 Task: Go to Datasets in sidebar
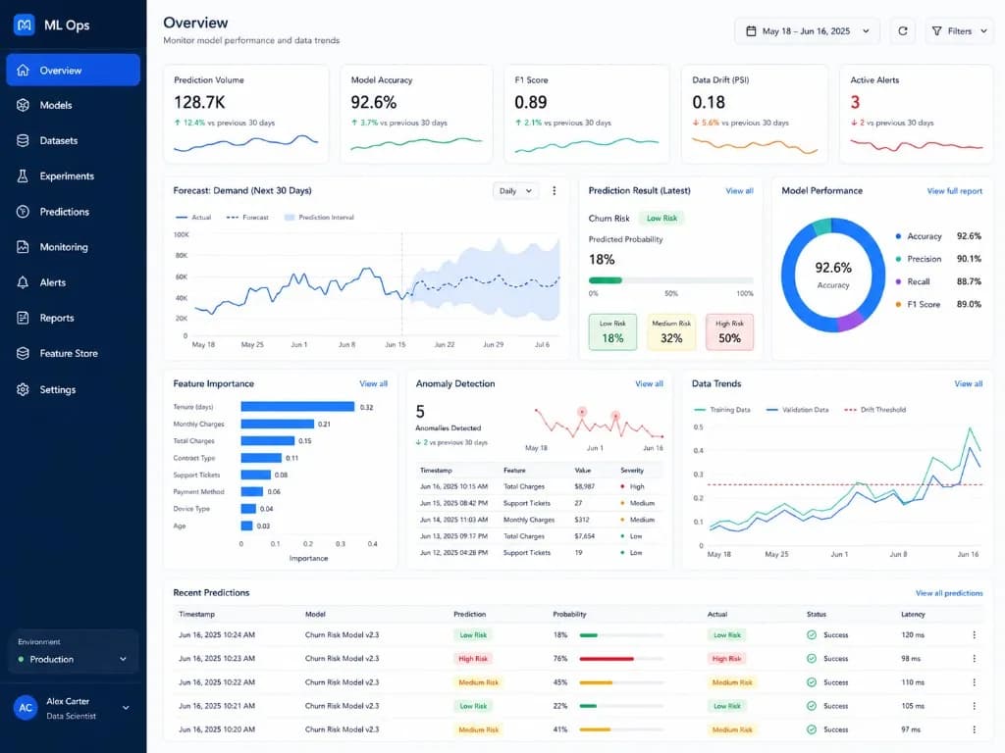pos(73,140)
